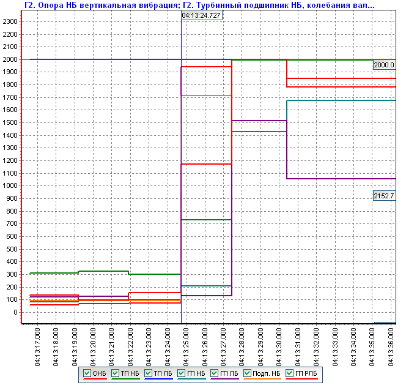Image resolution: width=406 pixels, height=385 pixels.
Task: Click the 04:13:17.000 time axis label
Action: click(x=37, y=346)
